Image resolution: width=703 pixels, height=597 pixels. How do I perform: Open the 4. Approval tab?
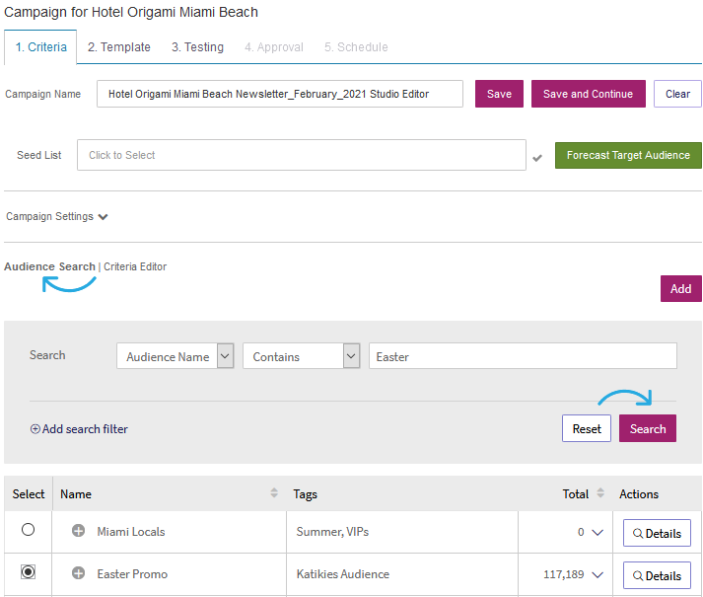click(274, 47)
